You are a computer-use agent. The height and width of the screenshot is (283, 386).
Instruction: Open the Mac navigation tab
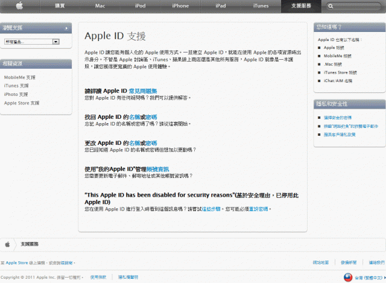pos(100,6)
